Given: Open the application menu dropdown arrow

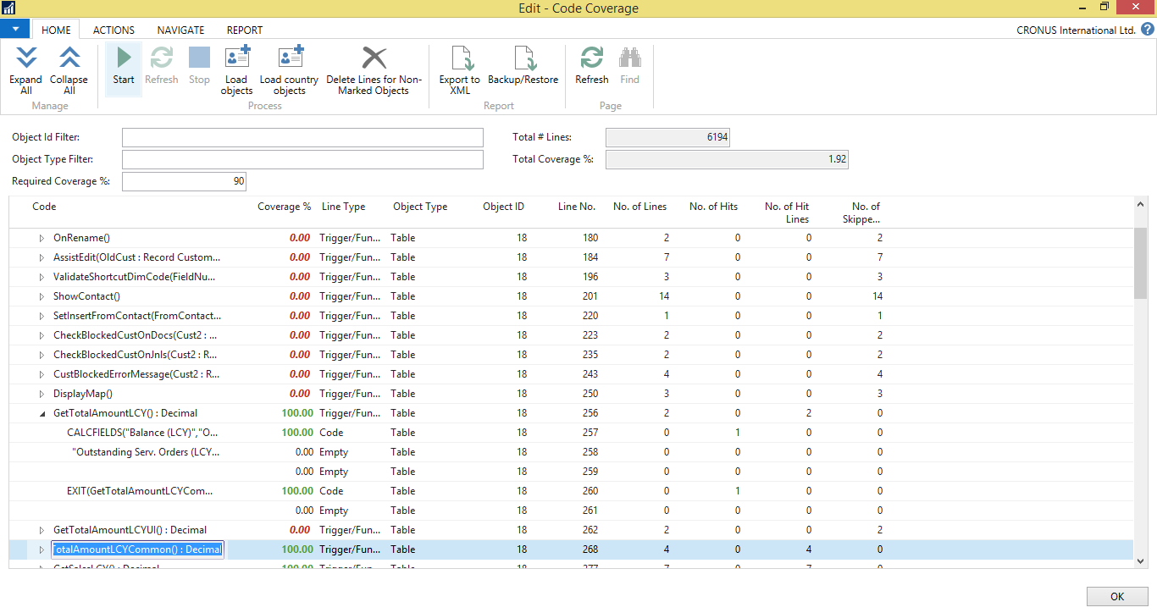Looking at the screenshot, I should 14,28.
